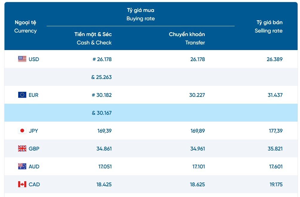The image size is (300, 197).
Task: Click the JPY Japan flag icon
Action: (22, 131)
